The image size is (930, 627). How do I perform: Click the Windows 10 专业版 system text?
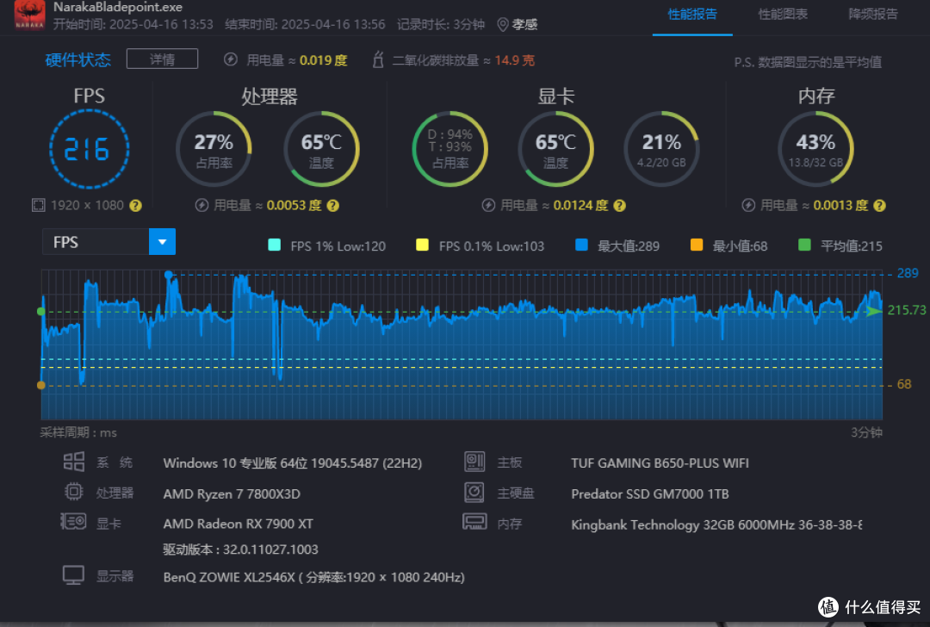click(293, 463)
